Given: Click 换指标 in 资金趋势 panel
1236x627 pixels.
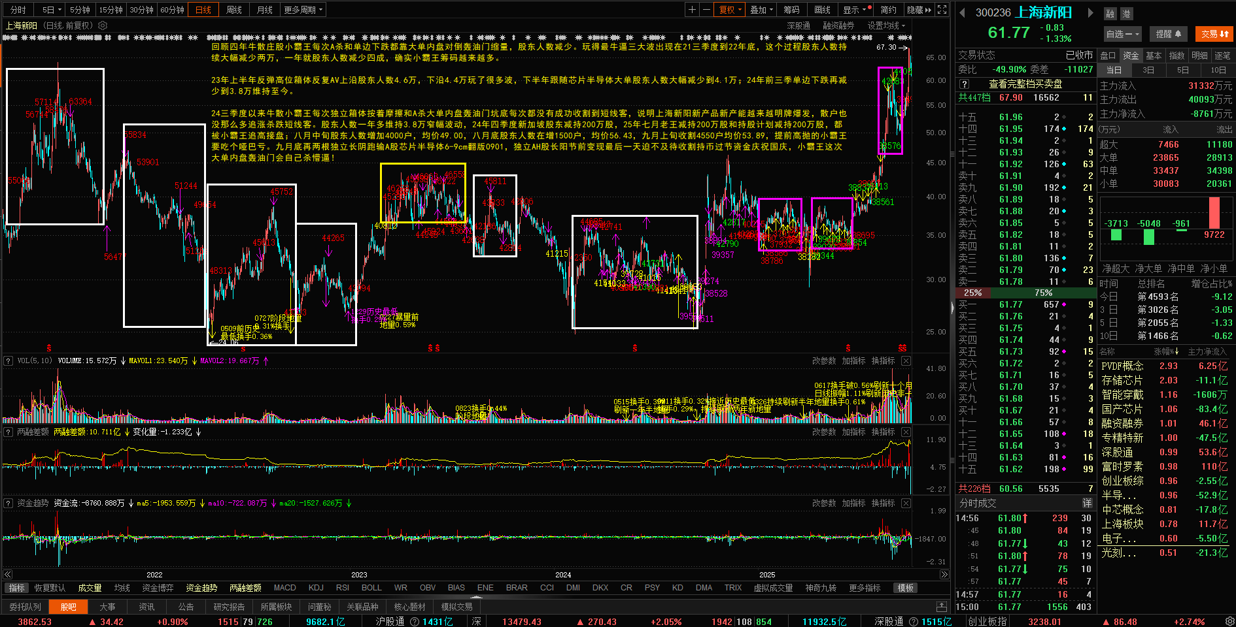Looking at the screenshot, I should [883, 503].
